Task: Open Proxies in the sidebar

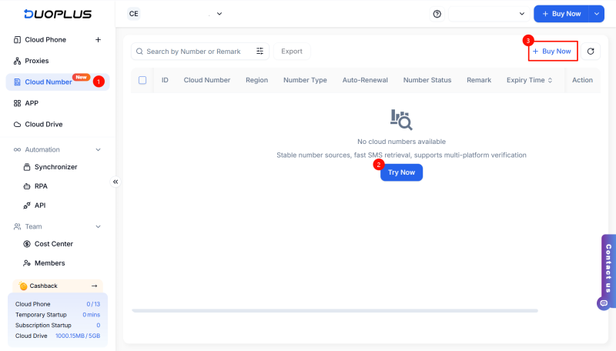Action: click(x=36, y=61)
